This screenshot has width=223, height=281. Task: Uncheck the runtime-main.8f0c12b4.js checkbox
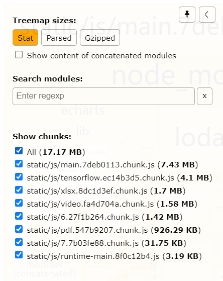click(19, 255)
